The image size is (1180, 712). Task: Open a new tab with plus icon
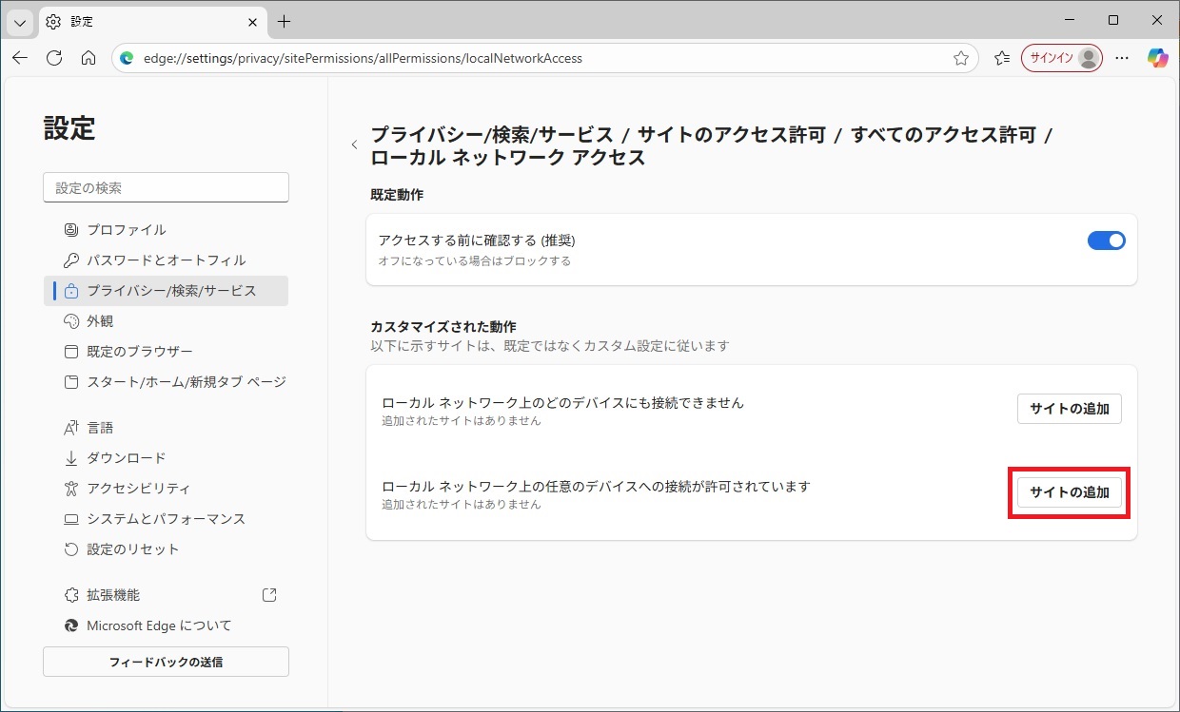[x=284, y=21]
